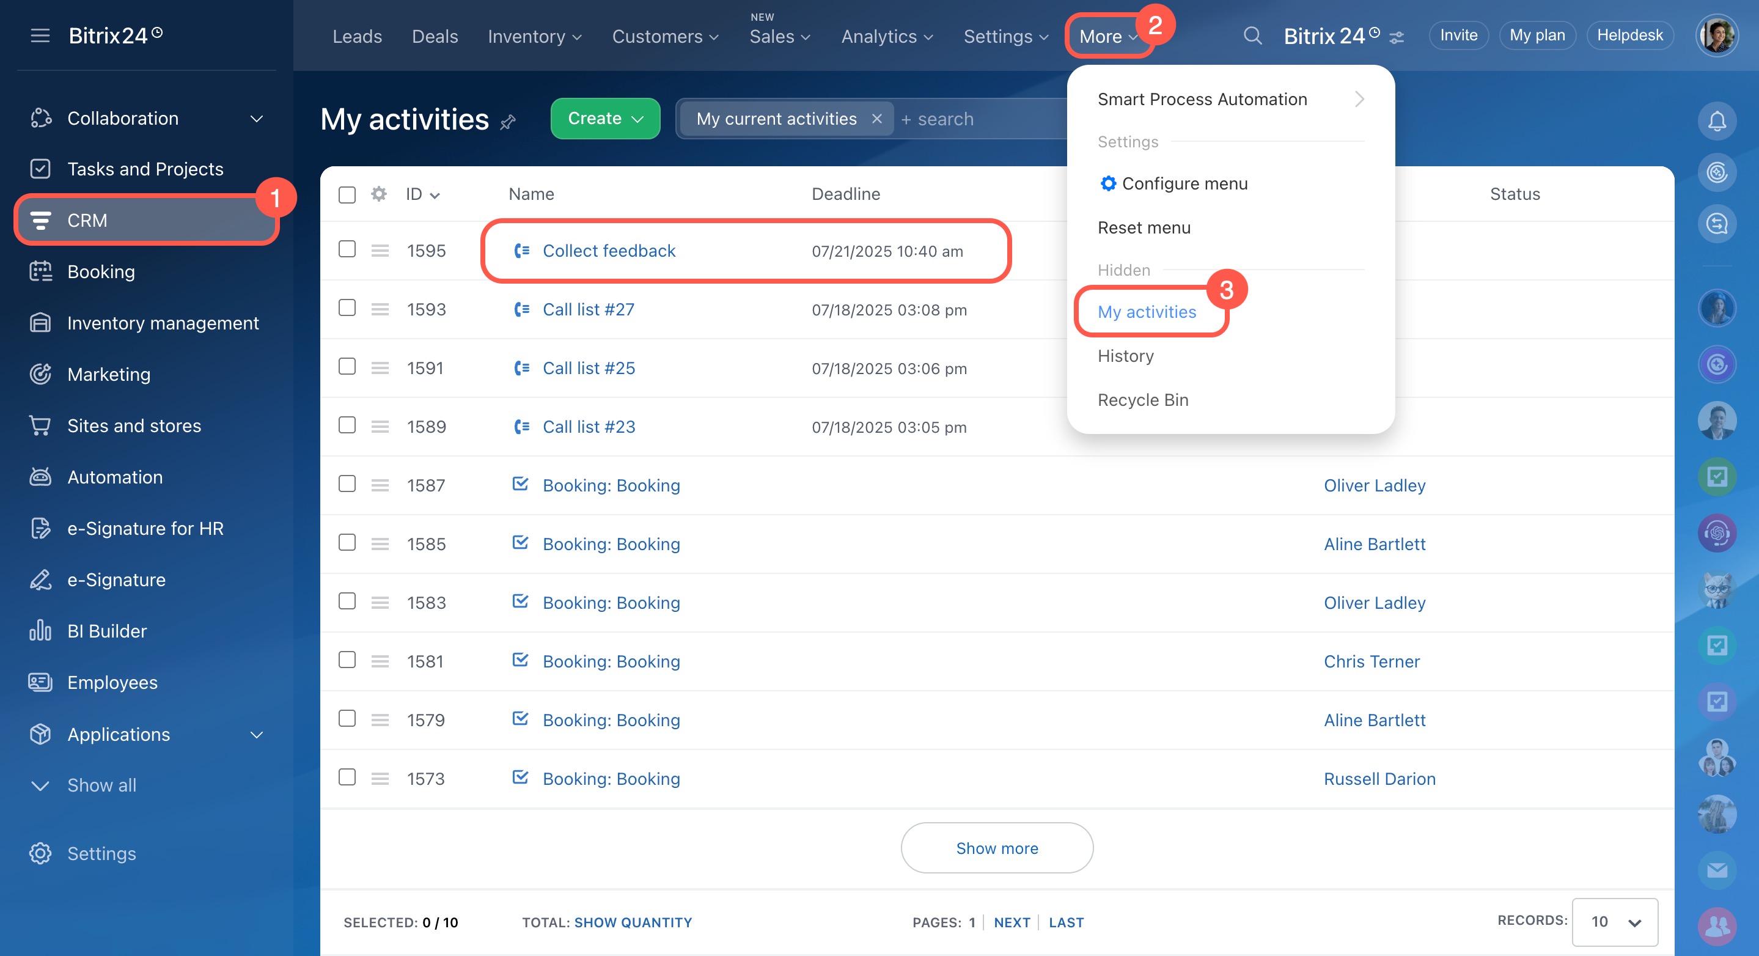Click the notifications bell icon
Screen dimensions: 1759x956
pos(1717,121)
